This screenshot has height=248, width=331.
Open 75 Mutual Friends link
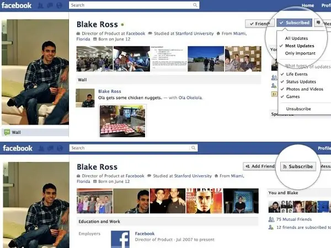click(x=294, y=219)
